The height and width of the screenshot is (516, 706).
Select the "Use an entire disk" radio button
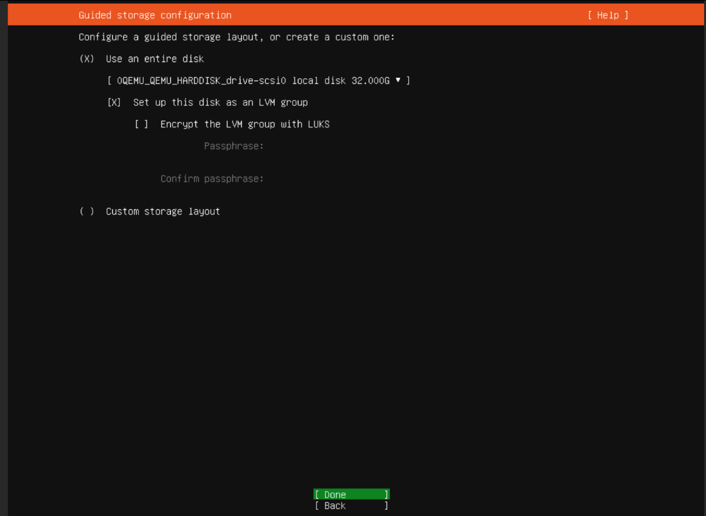87,59
